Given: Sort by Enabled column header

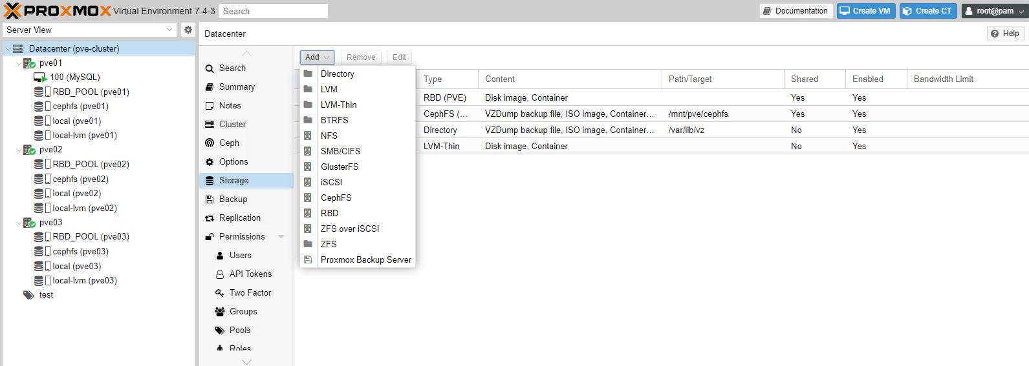Looking at the screenshot, I should [876, 79].
